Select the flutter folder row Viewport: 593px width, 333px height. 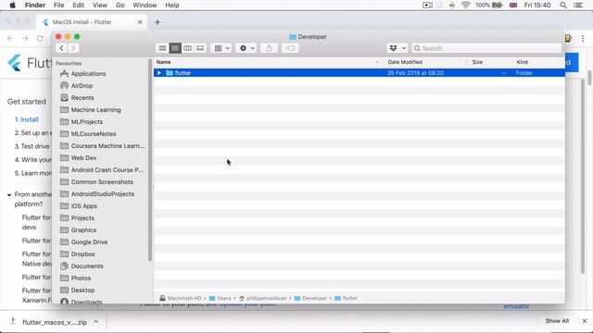click(360, 73)
